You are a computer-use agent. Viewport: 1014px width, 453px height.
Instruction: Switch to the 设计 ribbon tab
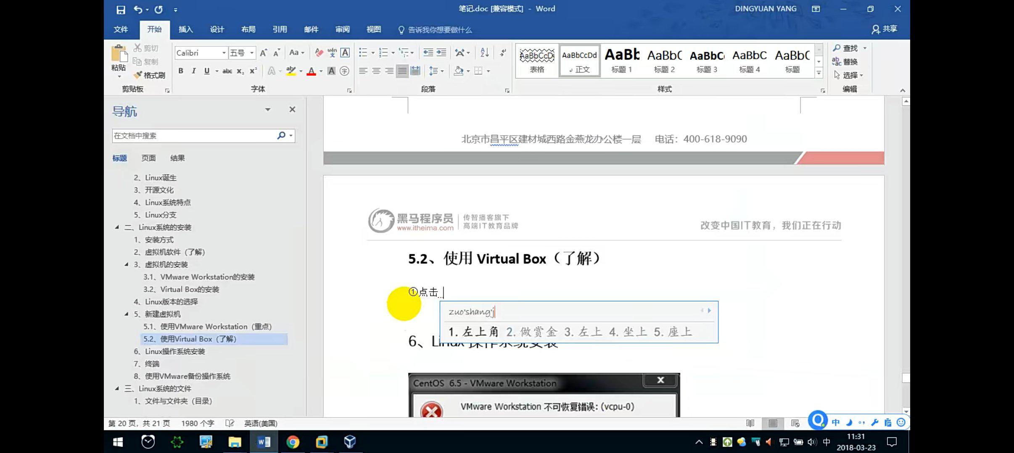click(x=217, y=29)
